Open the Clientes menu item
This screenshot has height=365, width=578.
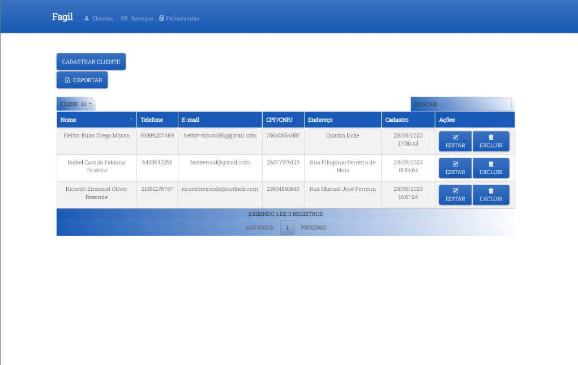click(99, 19)
